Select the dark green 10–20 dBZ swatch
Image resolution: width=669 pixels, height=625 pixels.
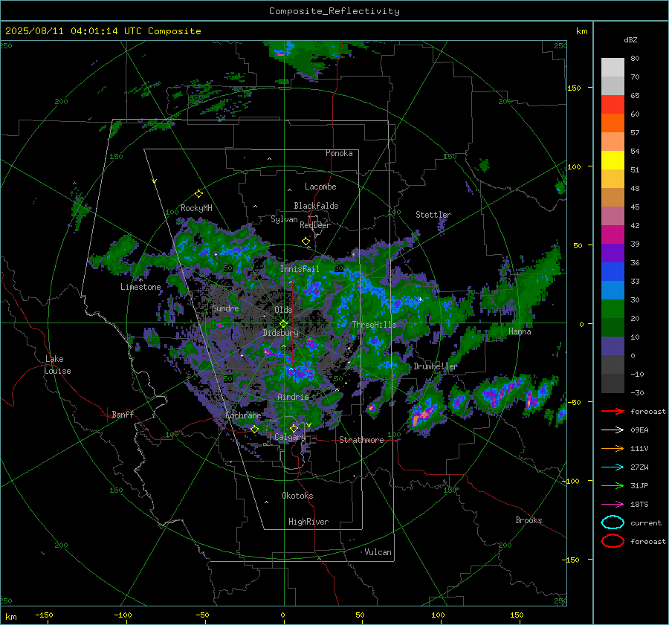coord(613,327)
